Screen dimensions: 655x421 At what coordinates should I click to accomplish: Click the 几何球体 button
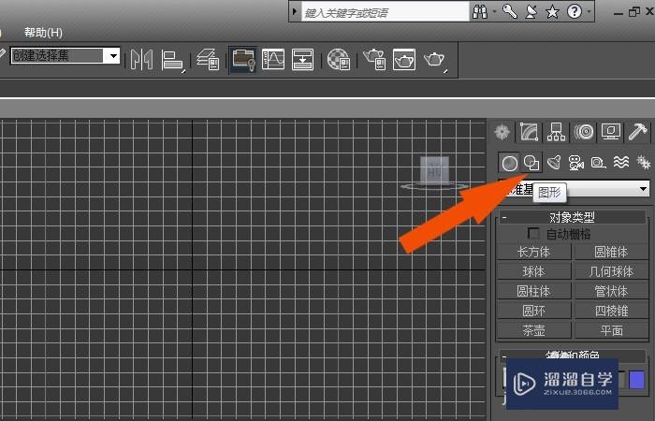click(x=611, y=271)
